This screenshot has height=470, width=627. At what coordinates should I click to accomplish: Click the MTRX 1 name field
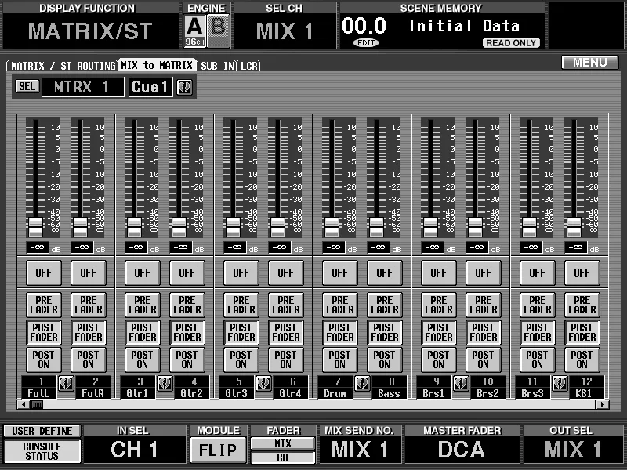83,87
